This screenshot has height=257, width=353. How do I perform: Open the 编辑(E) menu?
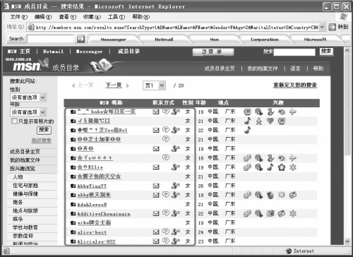pyautogui.click(x=43, y=17)
